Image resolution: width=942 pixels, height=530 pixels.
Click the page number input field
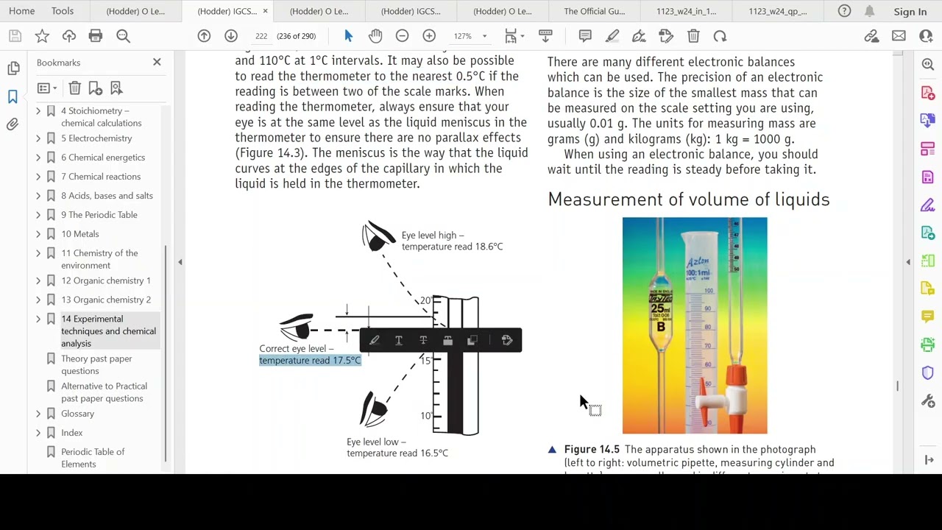(x=261, y=36)
